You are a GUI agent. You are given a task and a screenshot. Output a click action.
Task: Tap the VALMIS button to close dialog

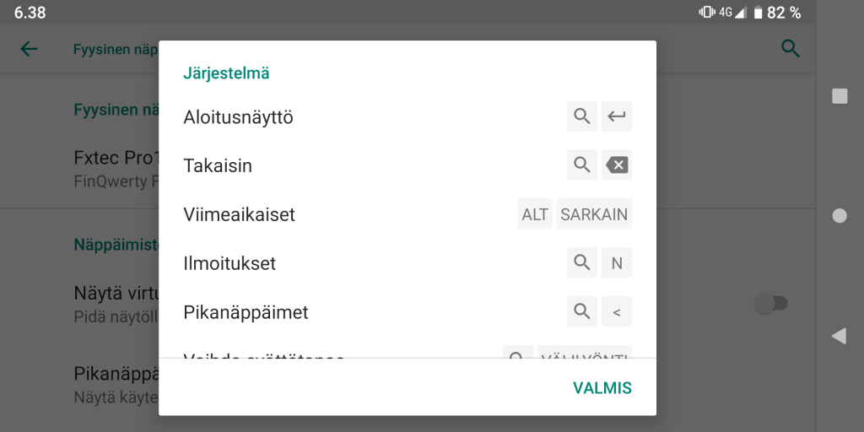click(602, 388)
